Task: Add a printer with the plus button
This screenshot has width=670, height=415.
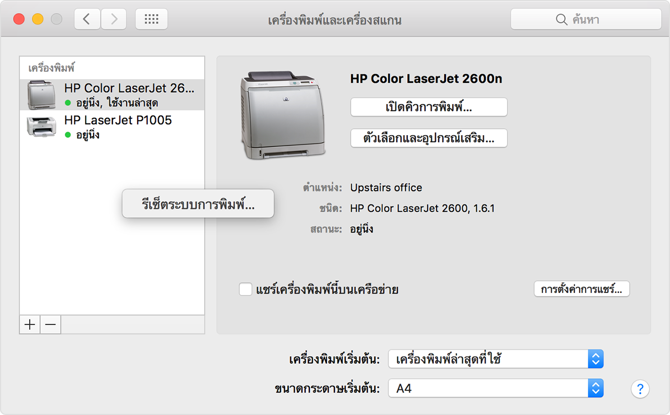Action: click(30, 324)
